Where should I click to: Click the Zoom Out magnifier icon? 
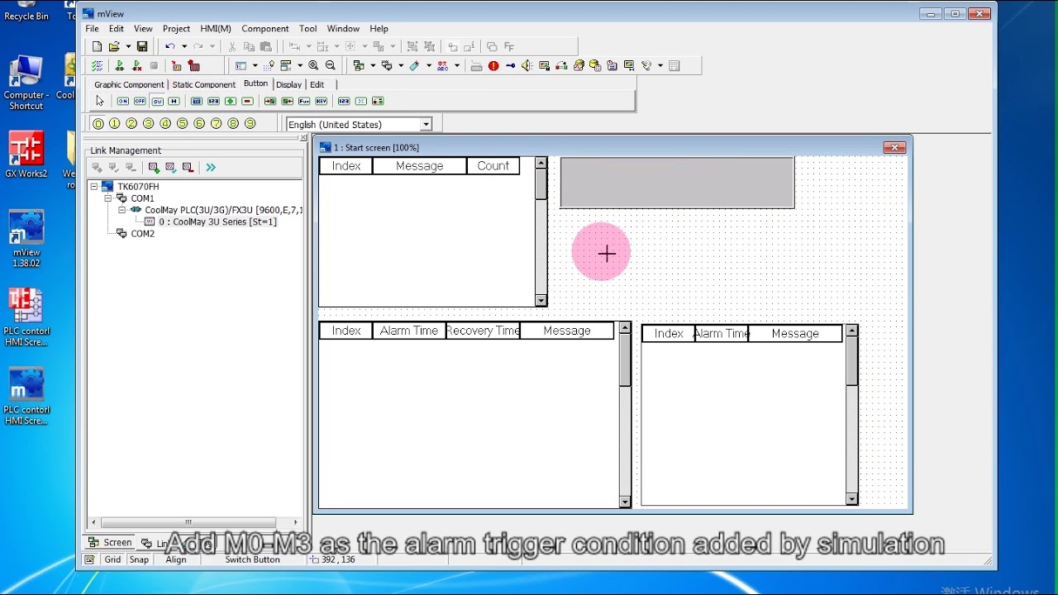331,66
